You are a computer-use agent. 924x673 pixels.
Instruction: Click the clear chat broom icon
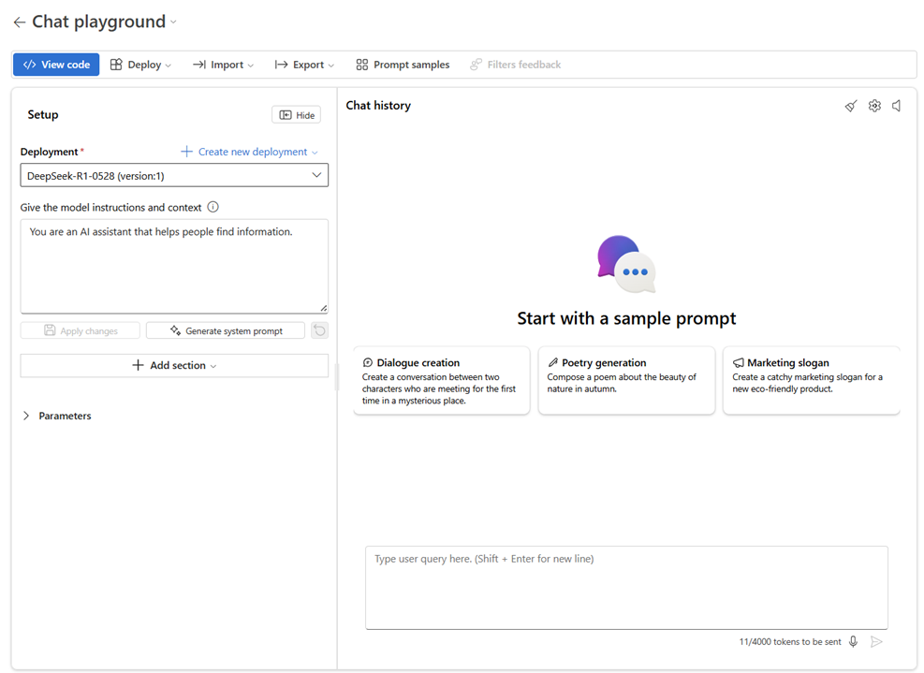coord(851,106)
